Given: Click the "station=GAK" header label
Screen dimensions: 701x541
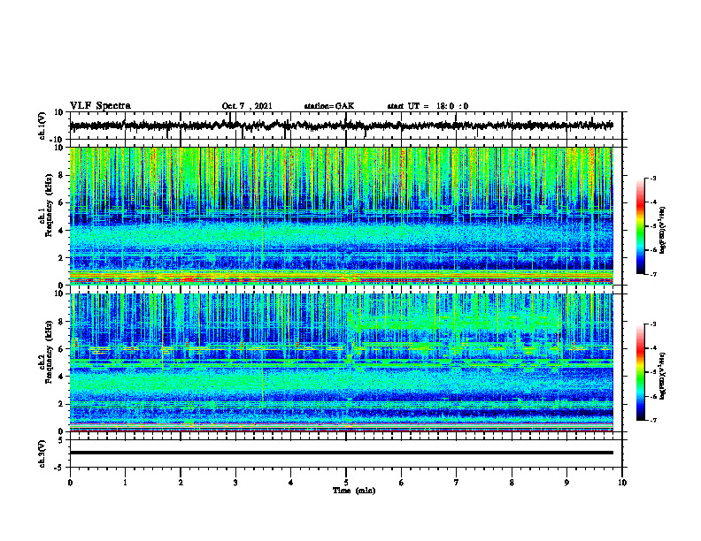Looking at the screenshot, I should (x=329, y=106).
